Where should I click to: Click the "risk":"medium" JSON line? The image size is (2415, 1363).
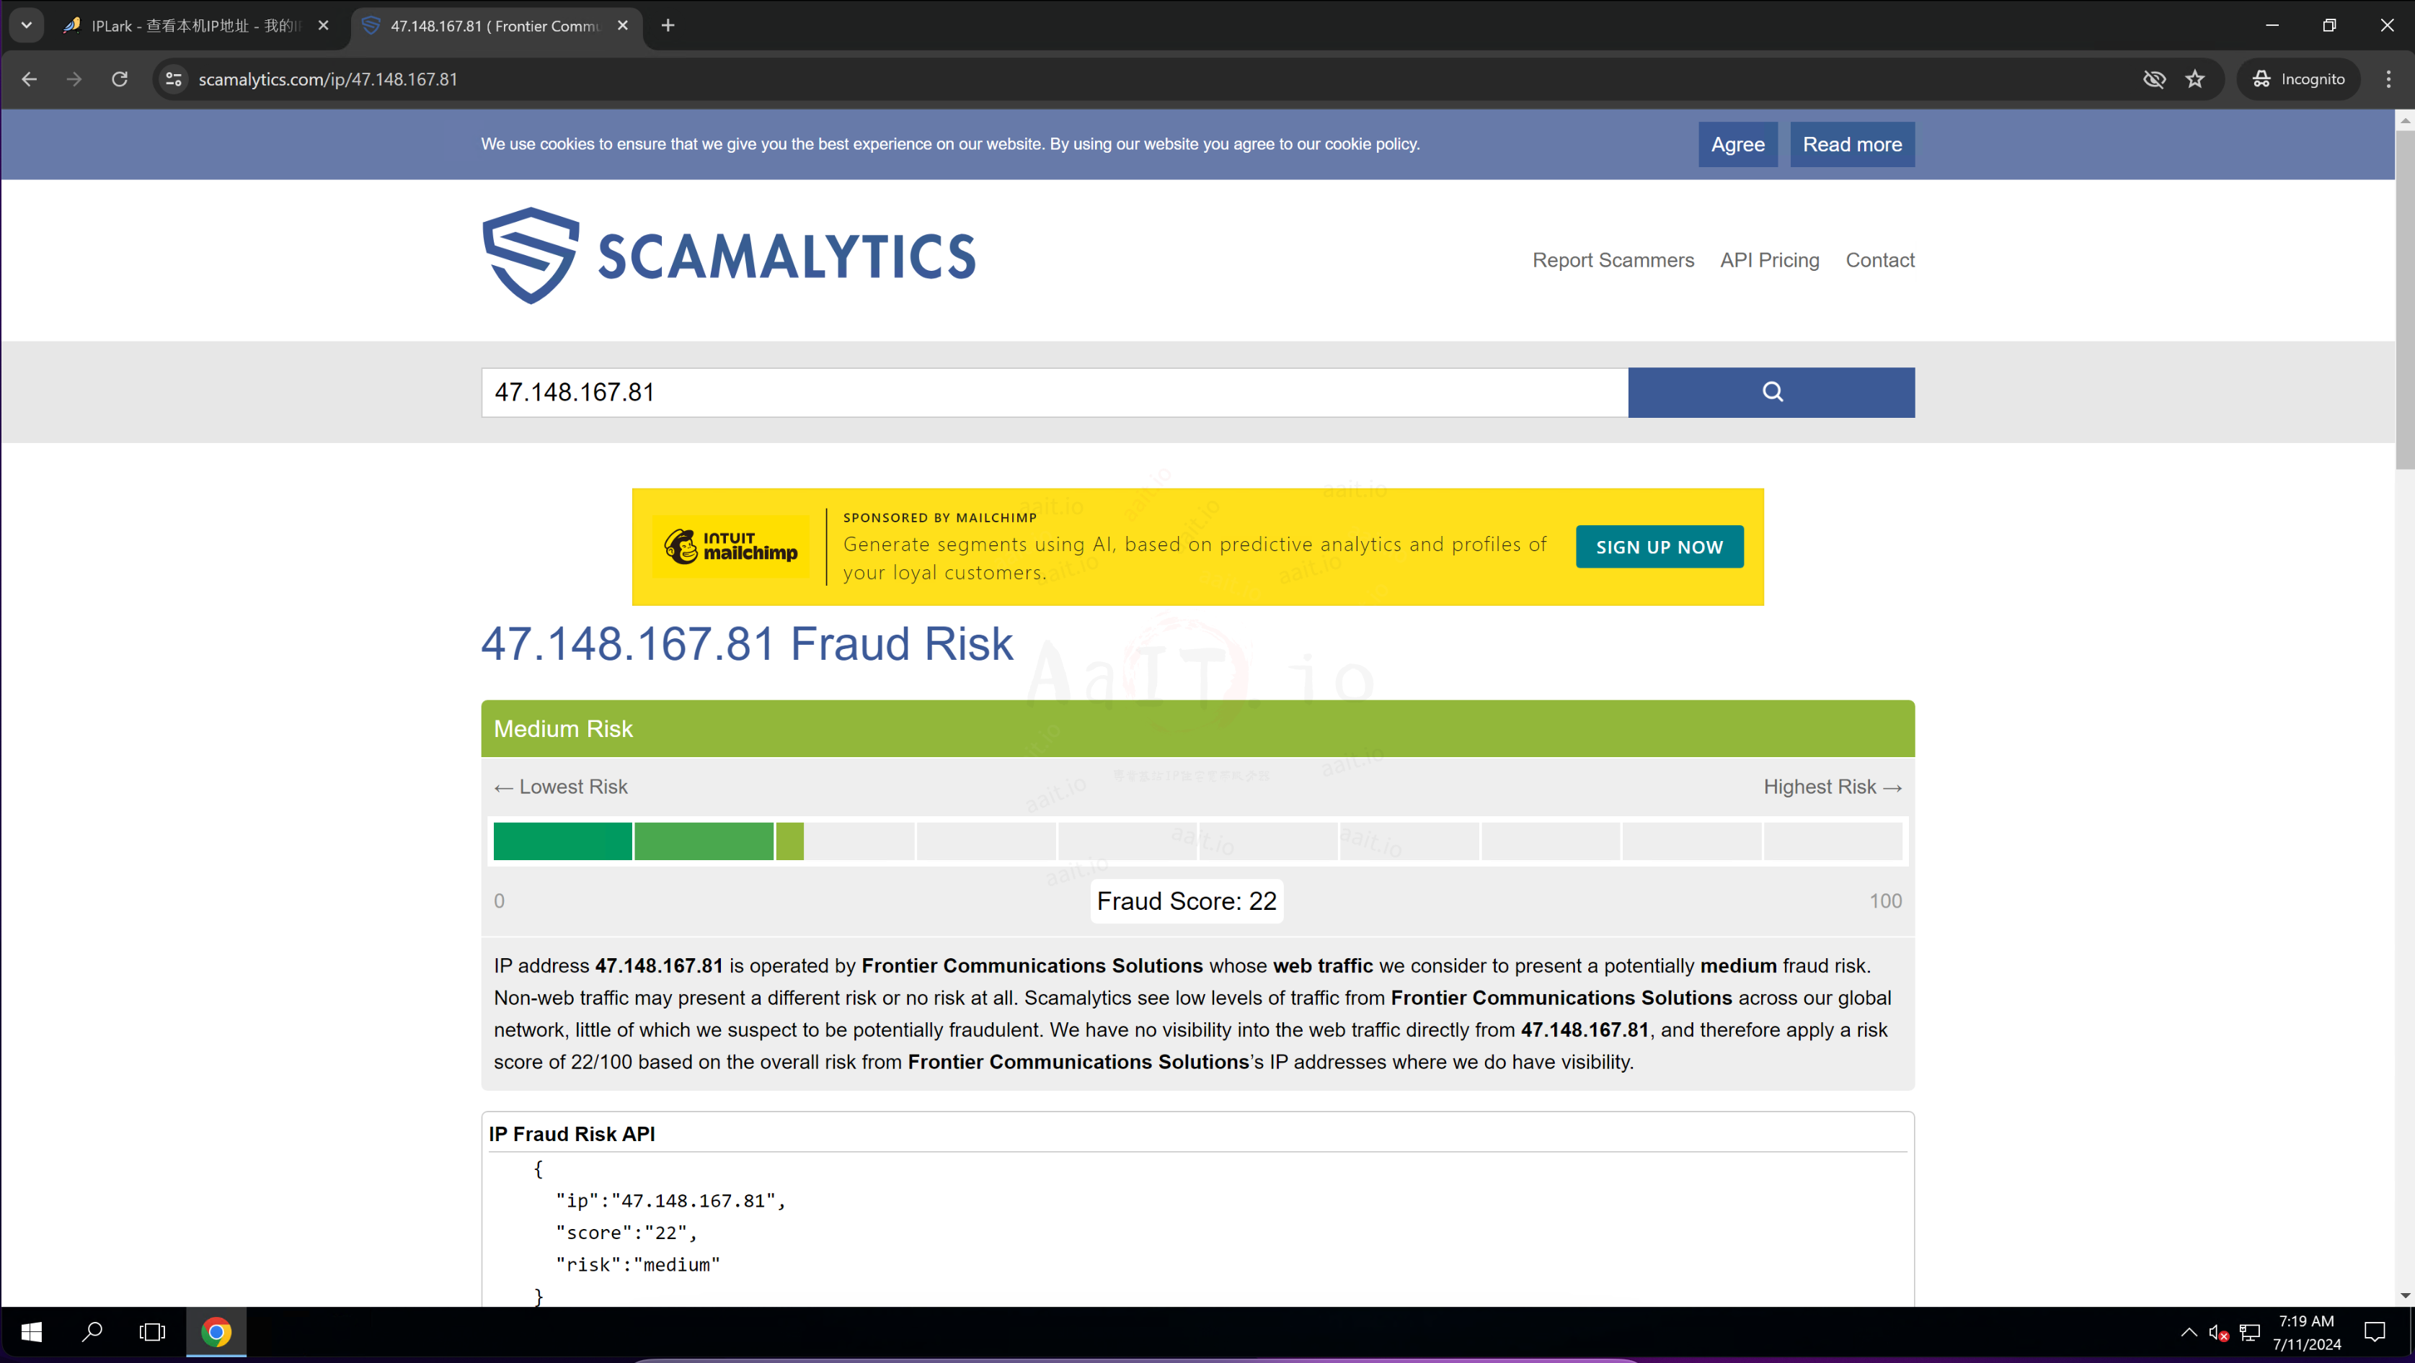[x=637, y=1264]
